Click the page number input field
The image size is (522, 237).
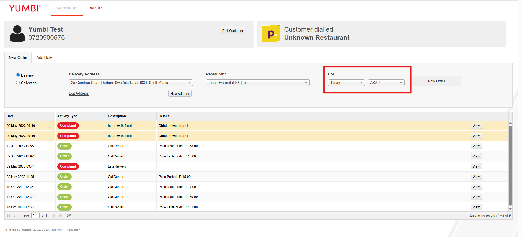click(x=35, y=215)
